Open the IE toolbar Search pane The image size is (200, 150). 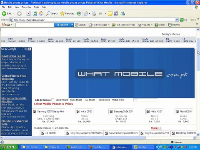click(x=52, y=13)
